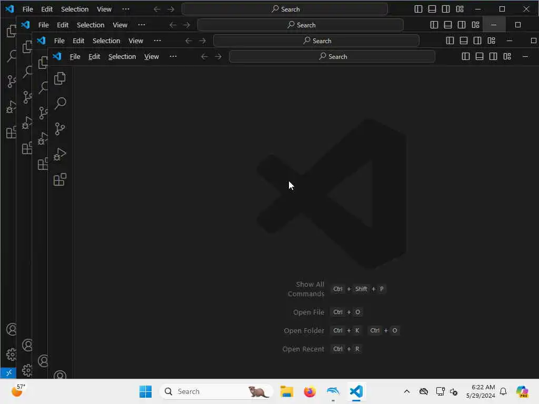
Task: Open Edit menu in the backmost window
Action: coord(47,9)
